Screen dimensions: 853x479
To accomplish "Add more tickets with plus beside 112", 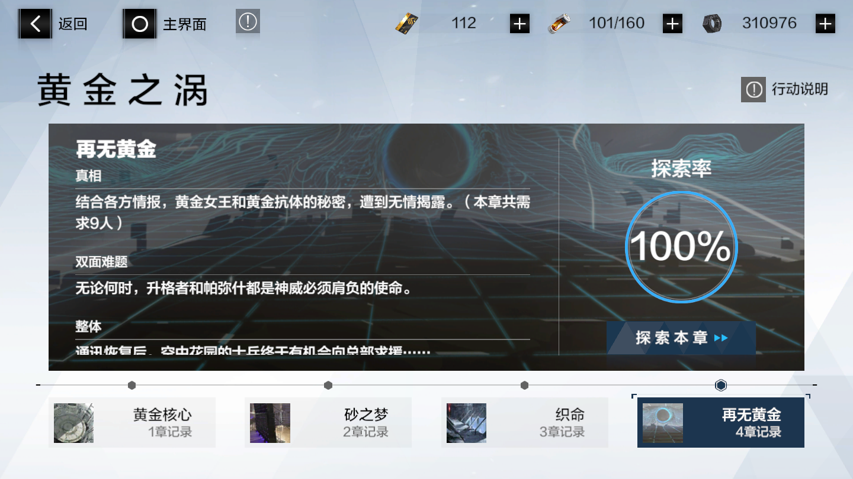I will tap(520, 24).
